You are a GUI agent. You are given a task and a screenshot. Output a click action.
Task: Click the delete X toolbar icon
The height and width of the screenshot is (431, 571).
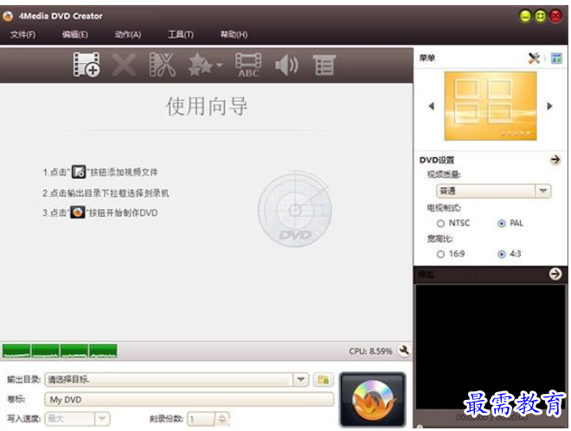point(125,65)
